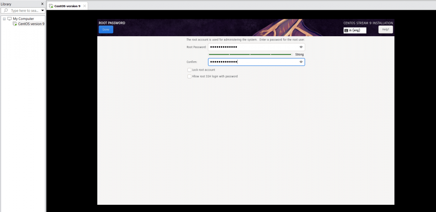The height and width of the screenshot is (212, 436).
Task: Click the My Computer monitor icon
Action: [9, 19]
